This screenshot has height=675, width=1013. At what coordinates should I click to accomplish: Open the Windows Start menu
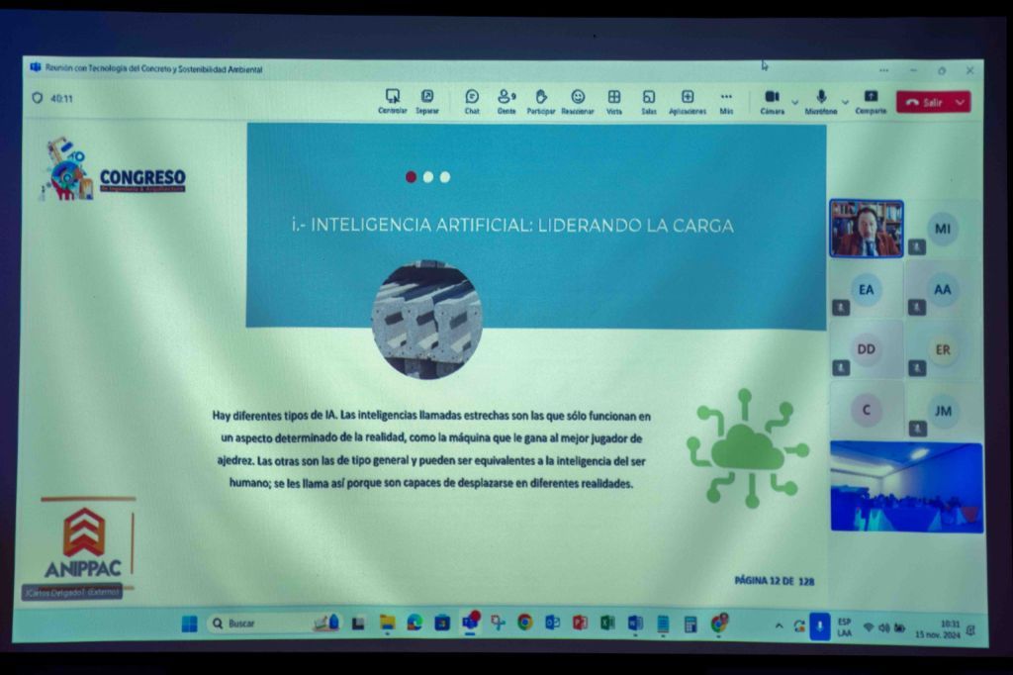(x=189, y=624)
